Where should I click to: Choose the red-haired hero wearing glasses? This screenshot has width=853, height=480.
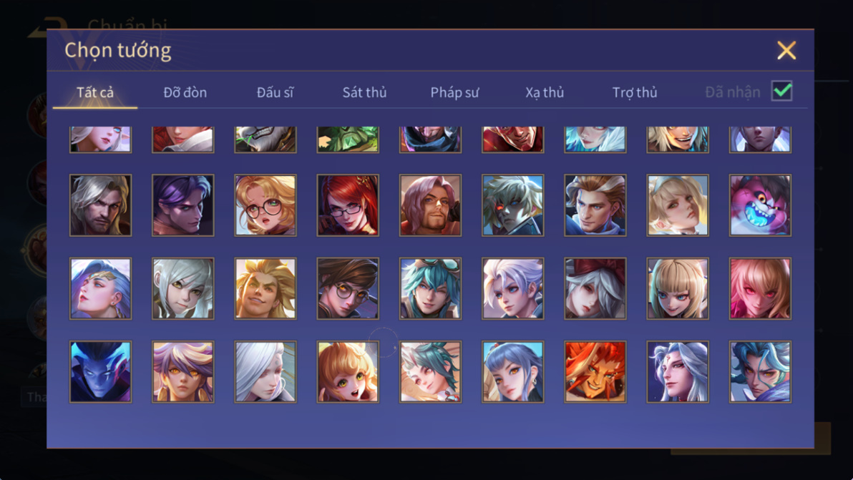coord(348,205)
